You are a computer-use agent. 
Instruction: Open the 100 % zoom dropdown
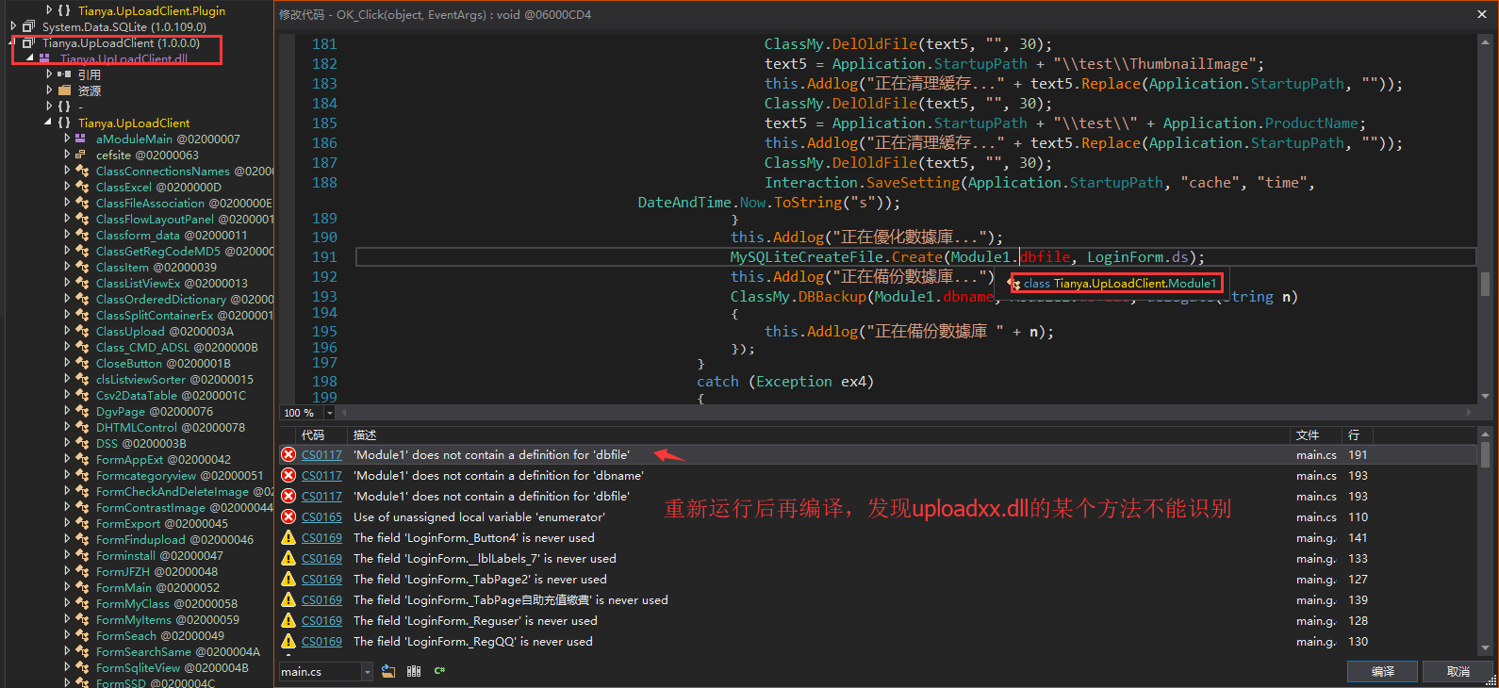329,413
